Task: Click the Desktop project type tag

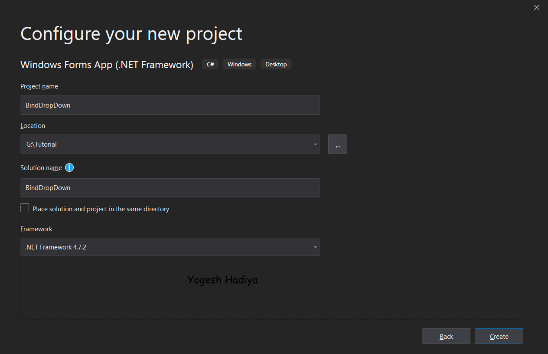Action: point(276,64)
